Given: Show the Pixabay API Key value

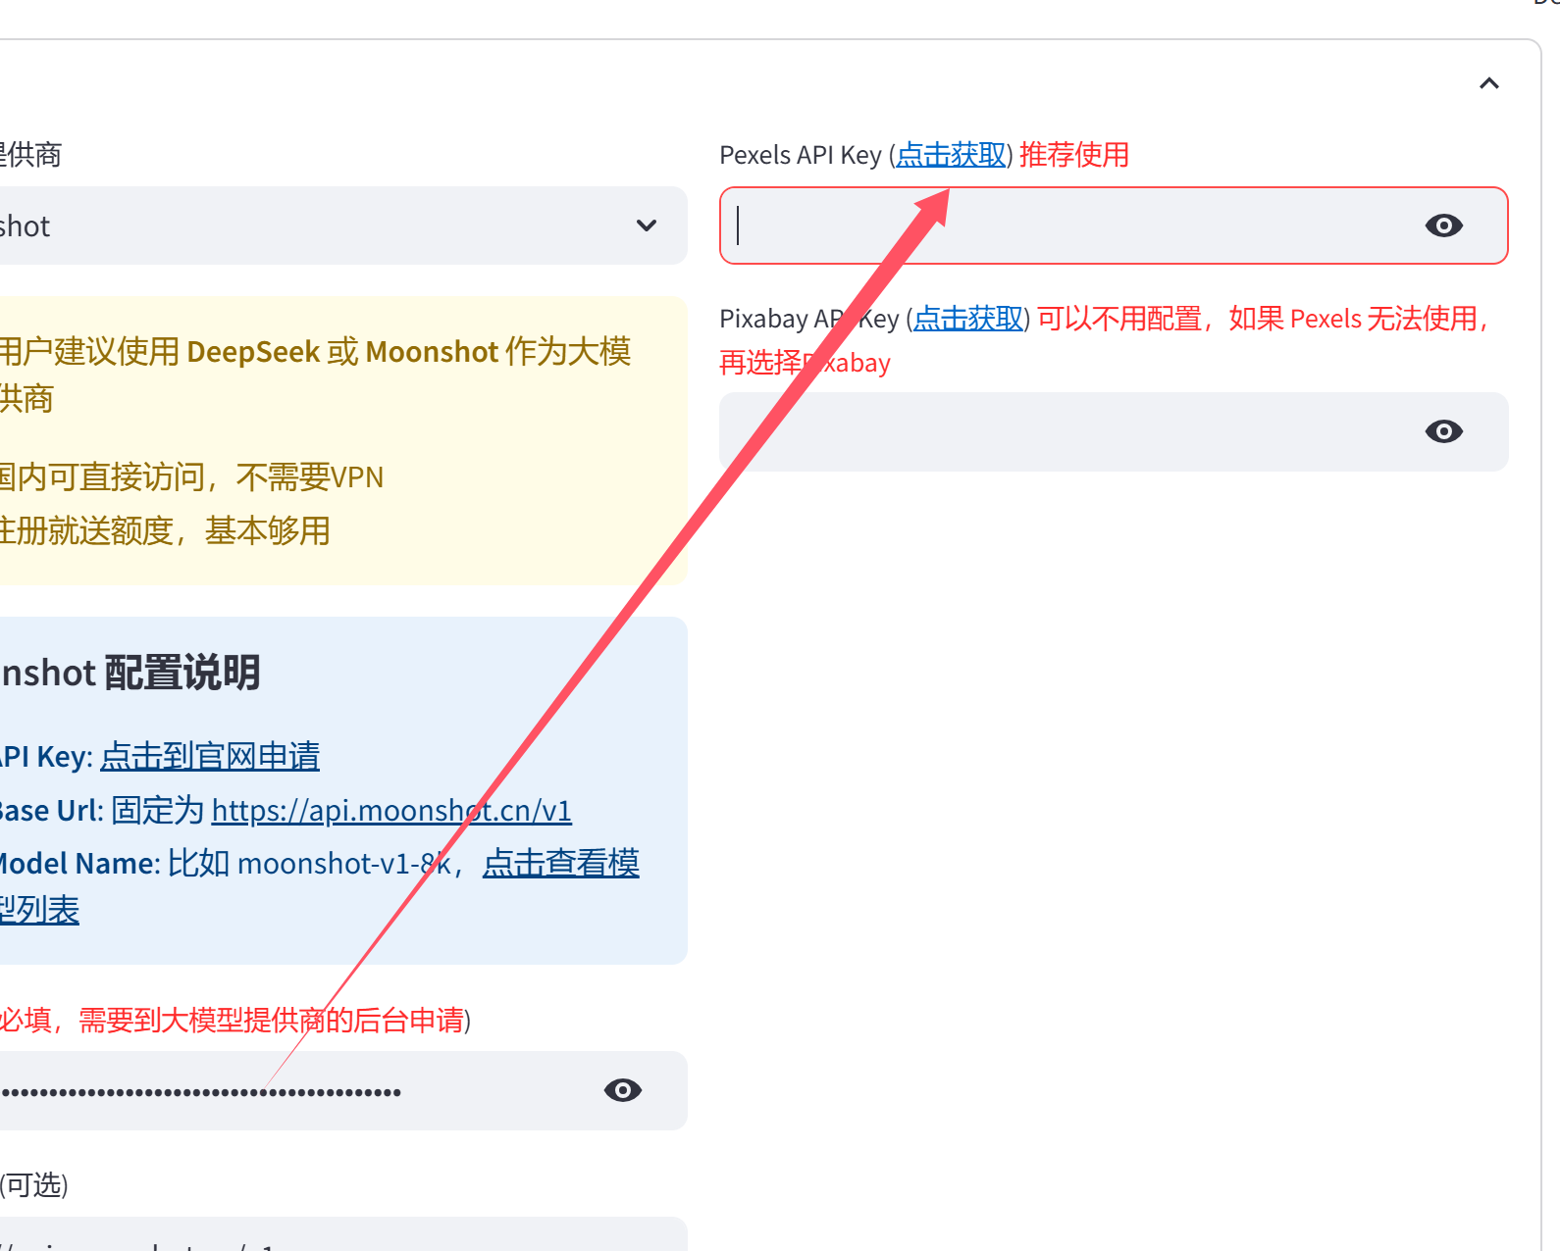Looking at the screenshot, I should [1444, 431].
